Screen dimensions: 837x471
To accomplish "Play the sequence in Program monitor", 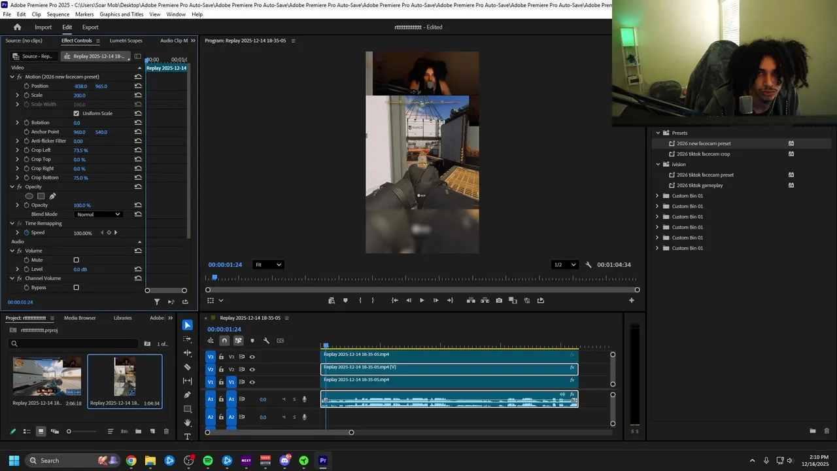I will [422, 300].
